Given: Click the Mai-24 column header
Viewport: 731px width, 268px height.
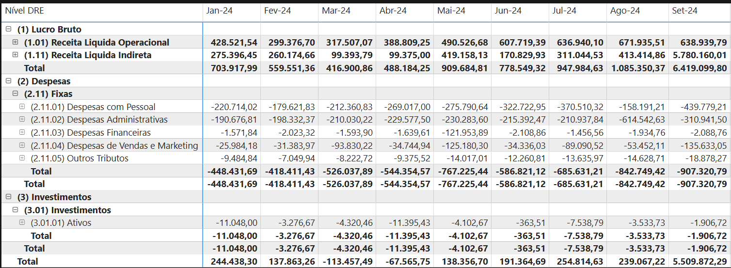Looking at the screenshot, I should pos(451,11).
